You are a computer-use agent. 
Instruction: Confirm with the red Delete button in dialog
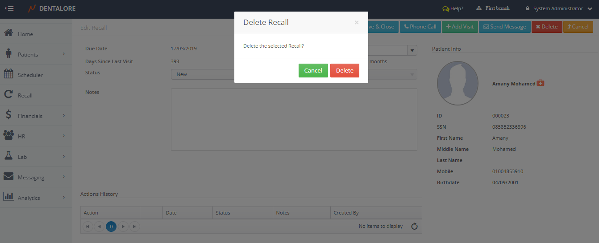pyautogui.click(x=345, y=71)
